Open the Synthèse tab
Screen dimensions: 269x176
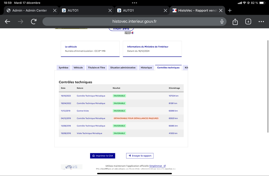64,68
